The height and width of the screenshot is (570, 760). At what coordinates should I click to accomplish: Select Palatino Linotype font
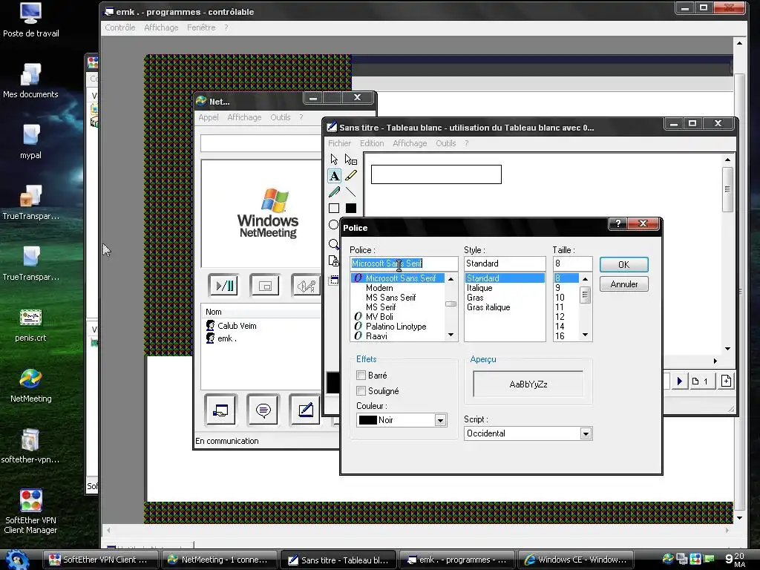coord(396,327)
